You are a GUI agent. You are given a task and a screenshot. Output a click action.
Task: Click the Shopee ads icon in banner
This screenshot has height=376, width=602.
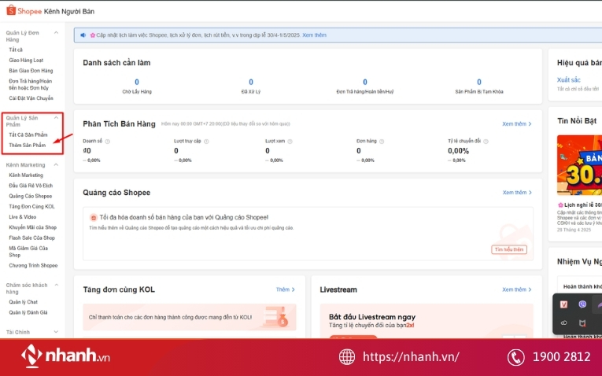[94, 218]
